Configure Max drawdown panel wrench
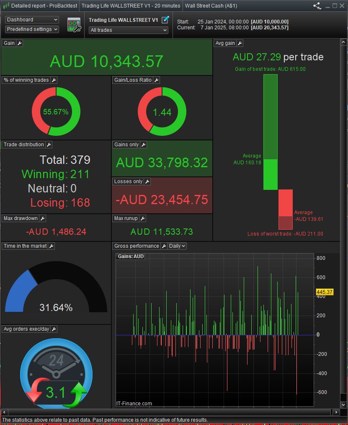The image size is (348, 425). pyautogui.click(x=43, y=218)
